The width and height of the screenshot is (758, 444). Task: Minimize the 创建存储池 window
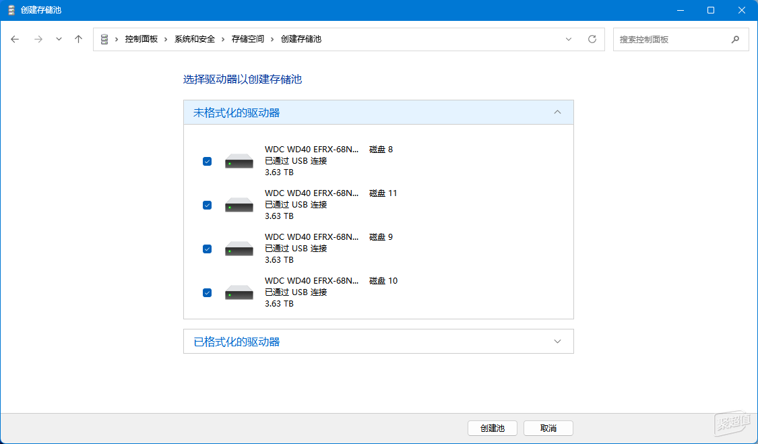tap(680, 10)
